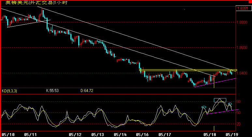Select the magenta support trendline under price
Viewport: 252px width, 137px height.
215,83
